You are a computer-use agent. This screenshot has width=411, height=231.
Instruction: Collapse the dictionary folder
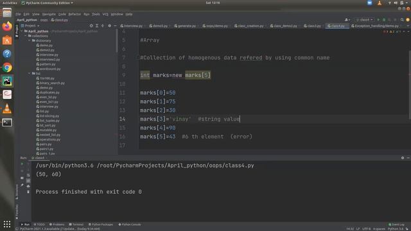click(30, 40)
